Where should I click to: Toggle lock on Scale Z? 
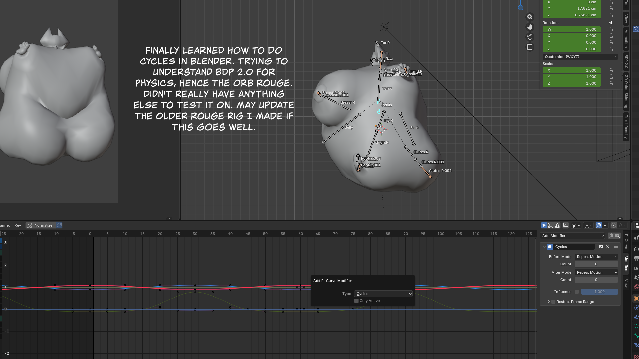[611, 83]
